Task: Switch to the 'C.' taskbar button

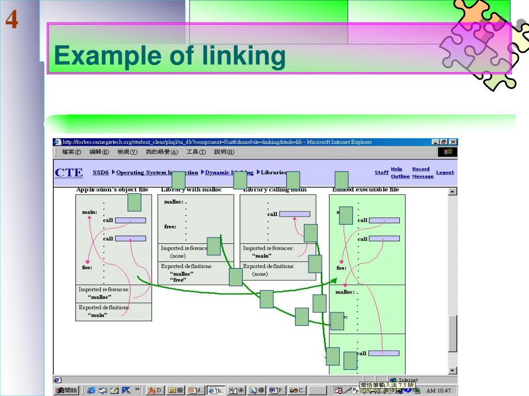Action: (297, 390)
